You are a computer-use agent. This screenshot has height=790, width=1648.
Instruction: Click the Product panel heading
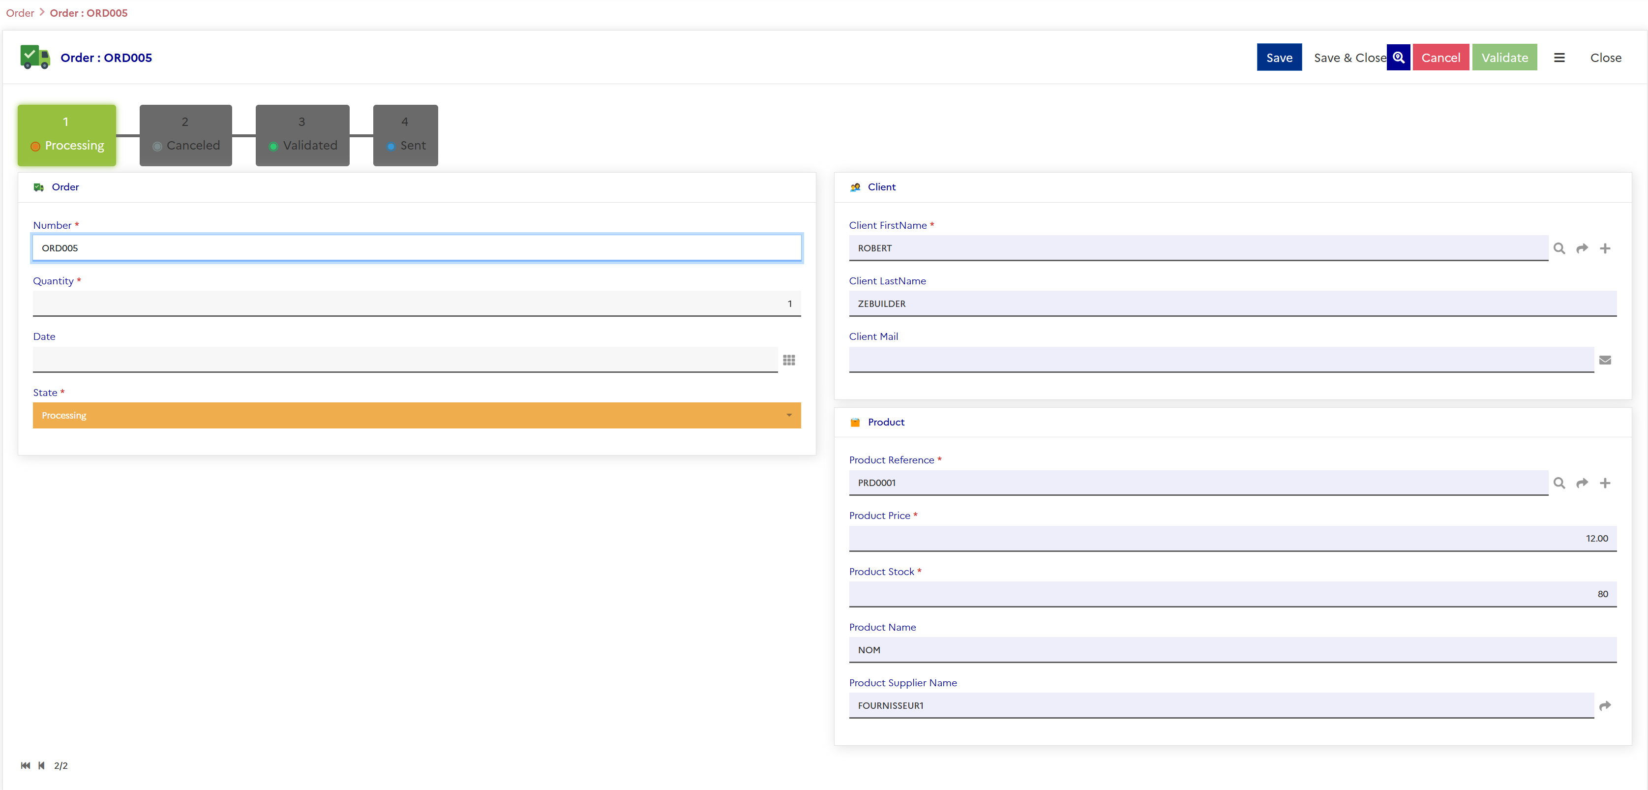pos(886,422)
